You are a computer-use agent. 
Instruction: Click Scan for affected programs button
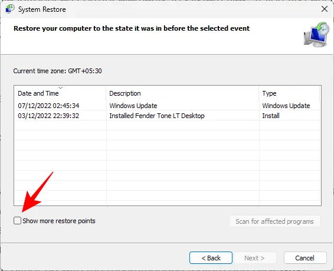(x=275, y=221)
